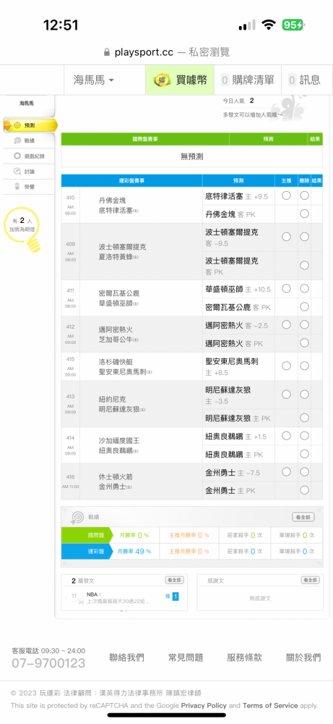Open the 榮譽 sidebar icon
Viewport: 333px width, 724px height.
[17, 187]
